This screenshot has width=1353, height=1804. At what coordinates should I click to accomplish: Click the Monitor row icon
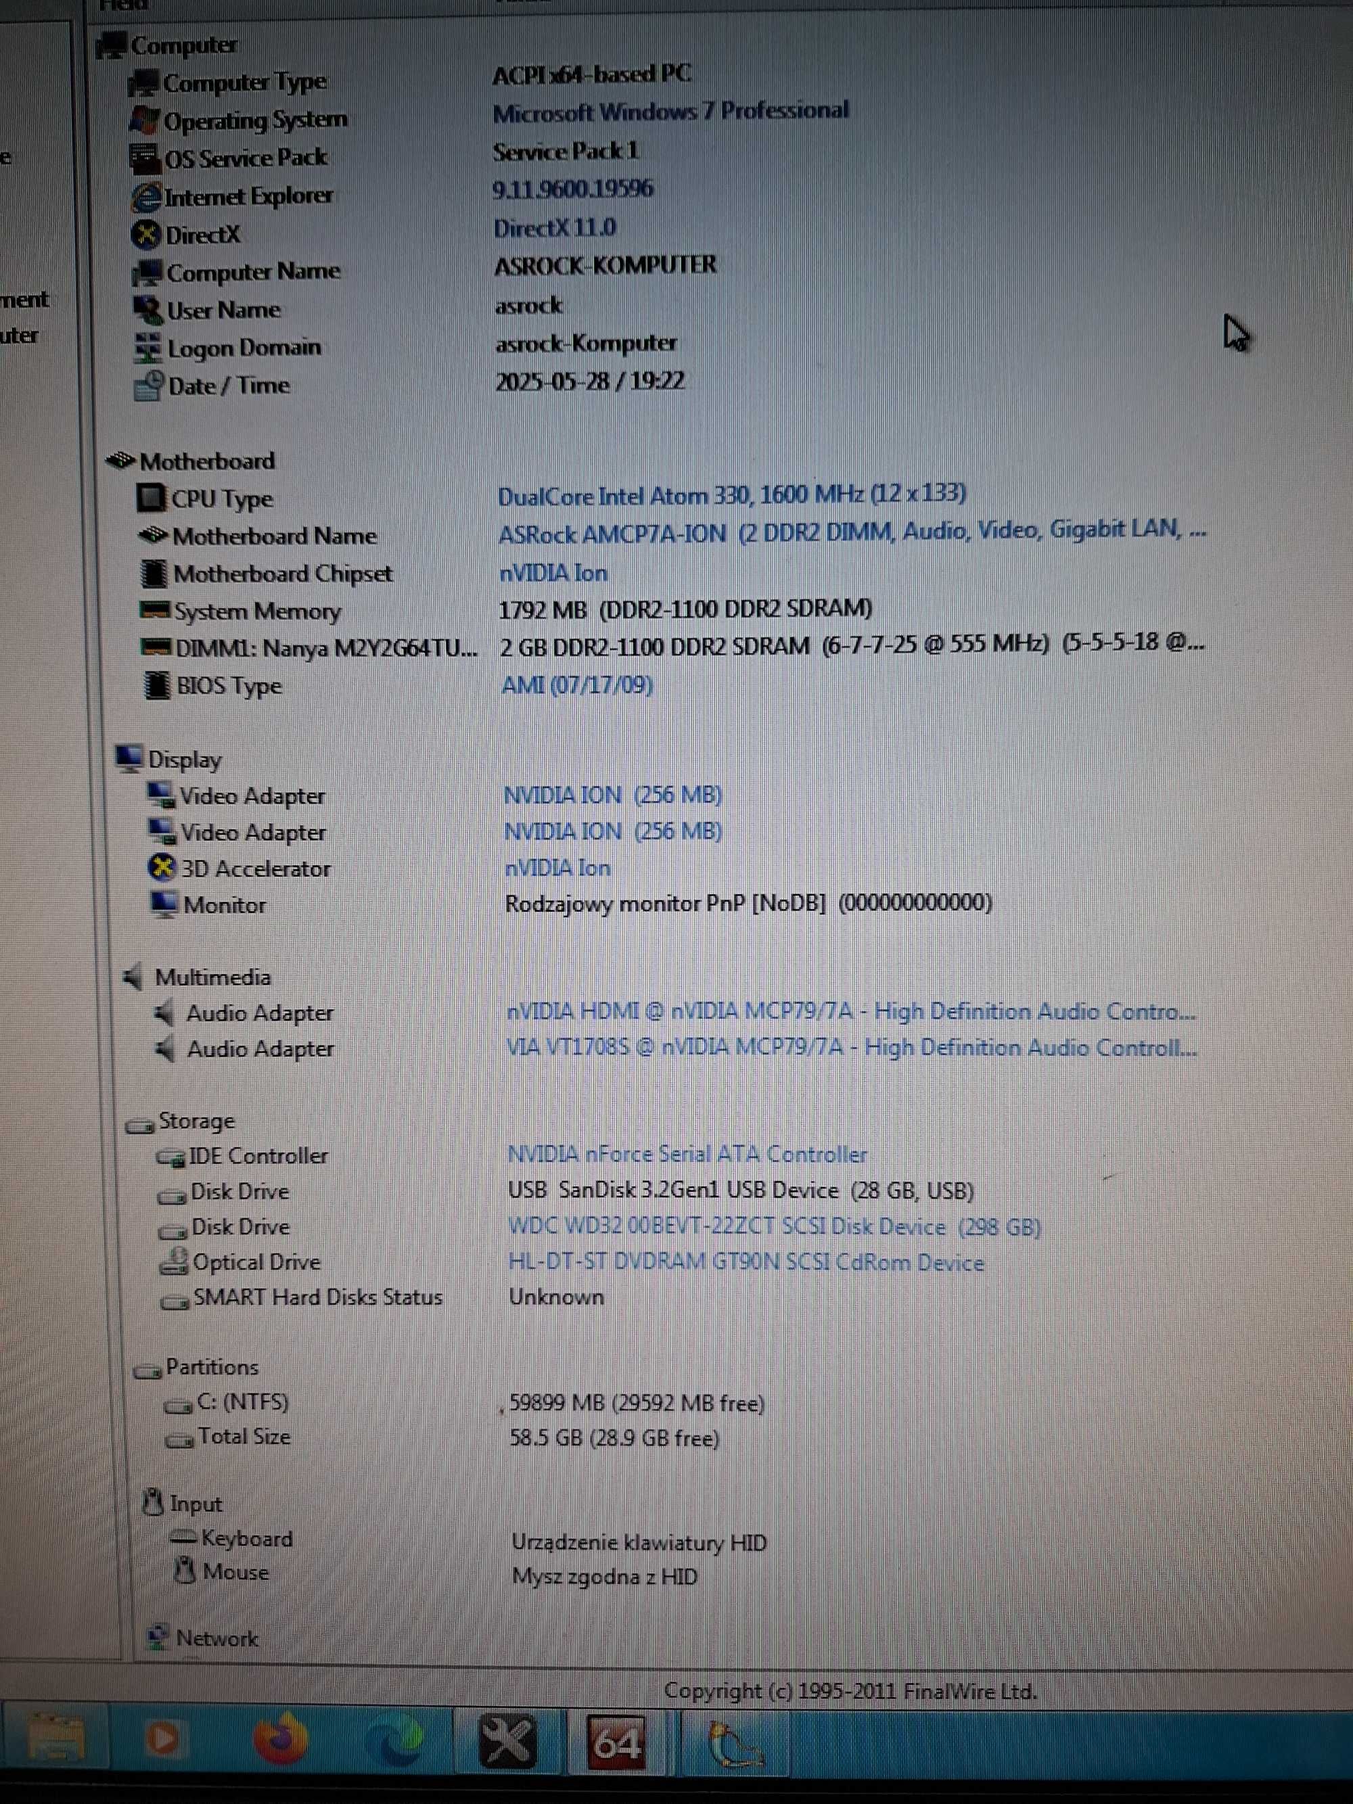coord(164,904)
